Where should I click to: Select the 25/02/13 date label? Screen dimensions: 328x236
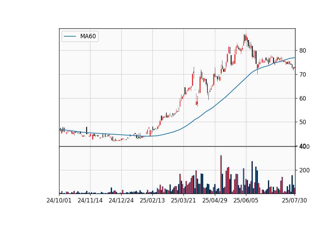[x=152, y=200]
